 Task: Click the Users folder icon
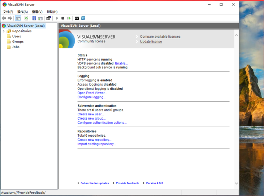click(x=9, y=36)
